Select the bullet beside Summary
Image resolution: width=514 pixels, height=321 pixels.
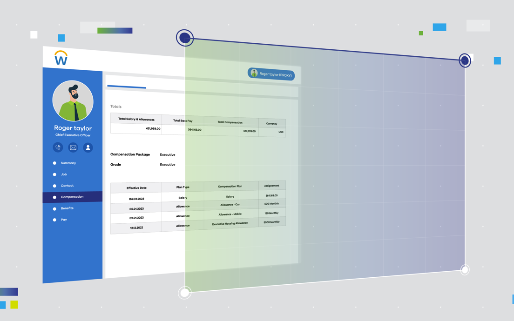tap(54, 163)
